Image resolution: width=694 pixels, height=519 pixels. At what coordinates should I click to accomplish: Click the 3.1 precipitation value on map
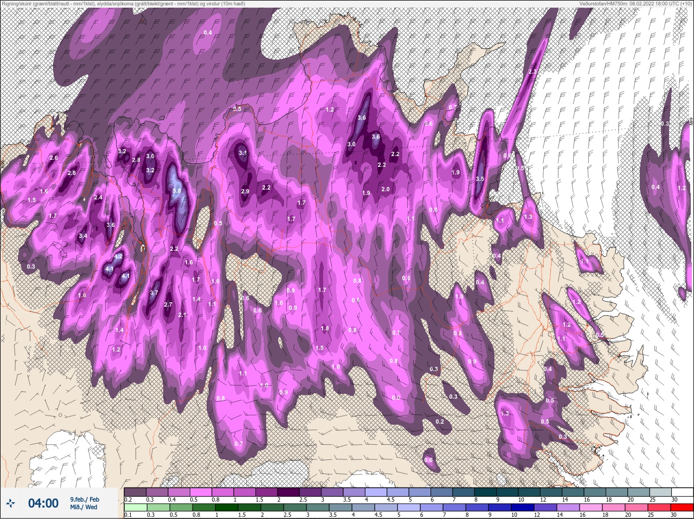coord(243,153)
